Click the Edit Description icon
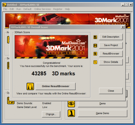This screenshot has height=125, width=135. [x=95, y=37]
